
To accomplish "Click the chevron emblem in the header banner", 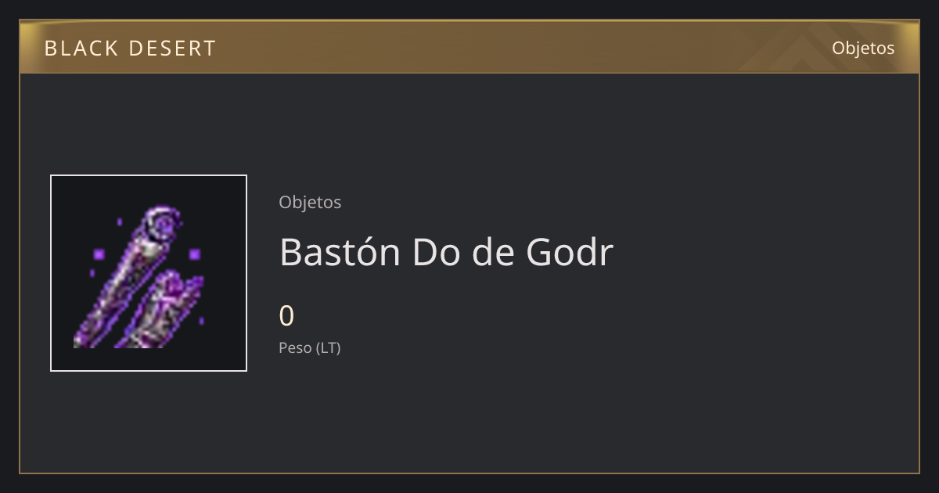I will (x=798, y=51).
